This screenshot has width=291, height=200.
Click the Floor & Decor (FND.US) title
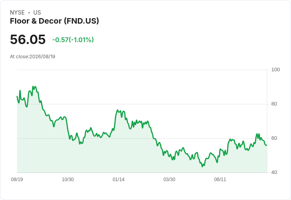click(x=55, y=21)
